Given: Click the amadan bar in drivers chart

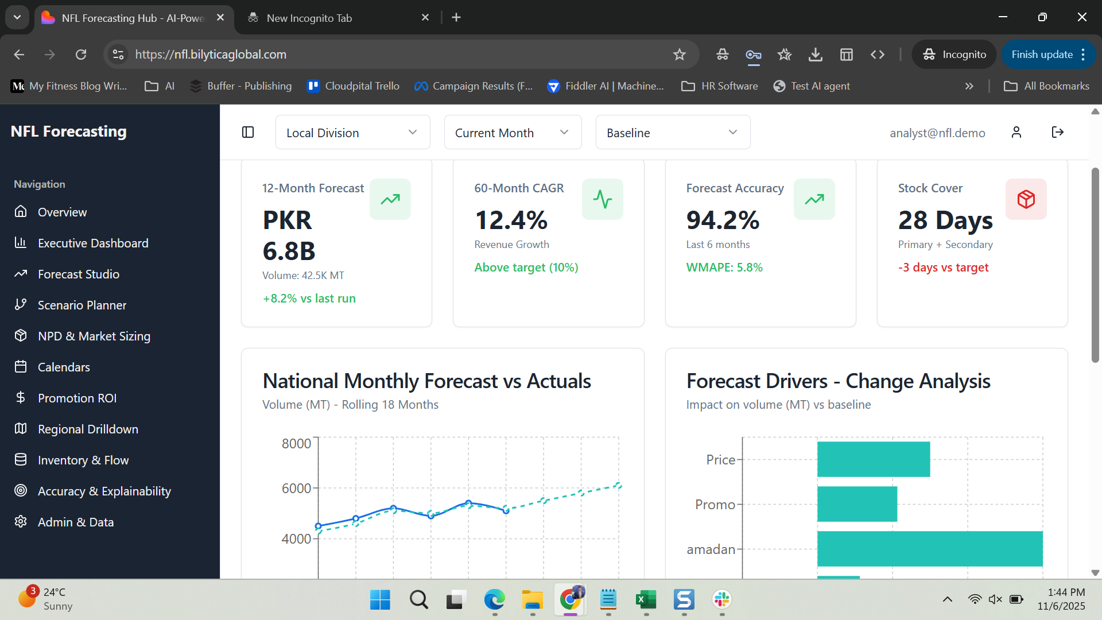Looking at the screenshot, I should pos(930,549).
